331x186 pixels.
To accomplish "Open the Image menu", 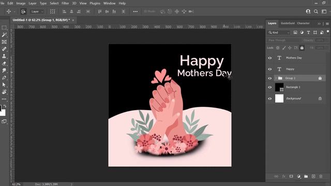I will 21,3.
